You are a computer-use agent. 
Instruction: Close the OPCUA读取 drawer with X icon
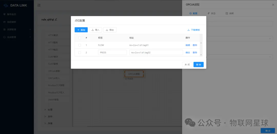[x=273, y=5]
